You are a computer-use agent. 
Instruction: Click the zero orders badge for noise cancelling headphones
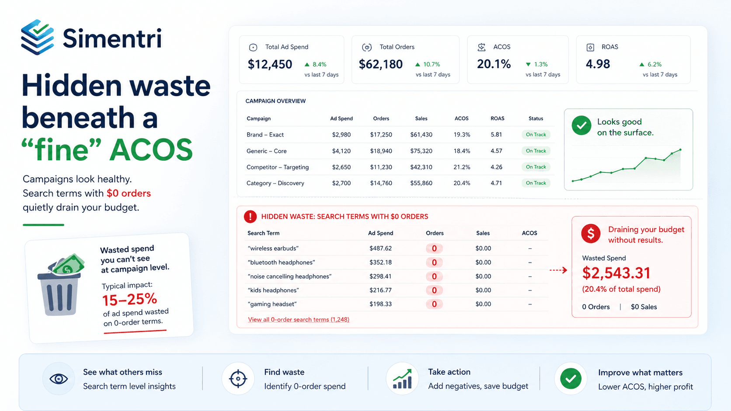click(434, 276)
